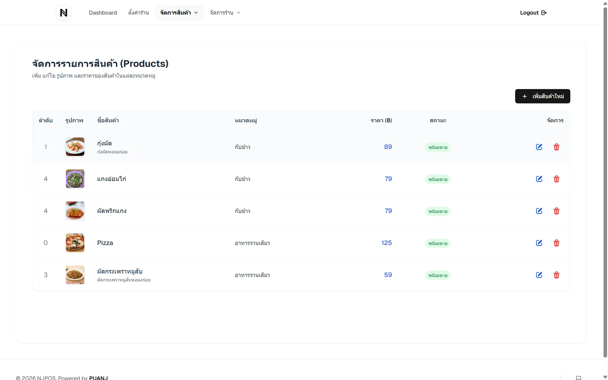Viewport: 608px width, 380px height.
Task: Select the กุ้งผัด product name
Action: 104,143
